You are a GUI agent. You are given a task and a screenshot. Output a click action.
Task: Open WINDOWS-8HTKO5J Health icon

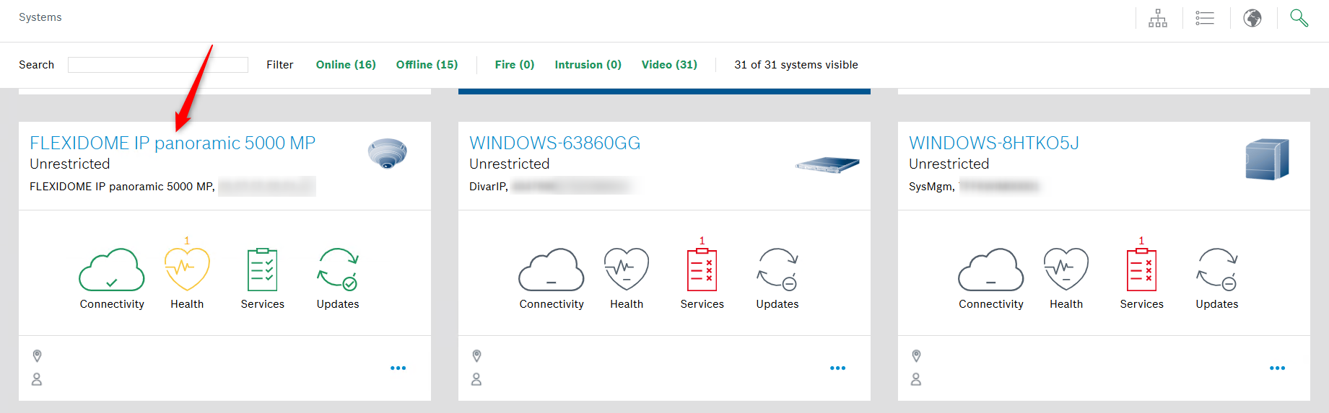(x=1066, y=270)
